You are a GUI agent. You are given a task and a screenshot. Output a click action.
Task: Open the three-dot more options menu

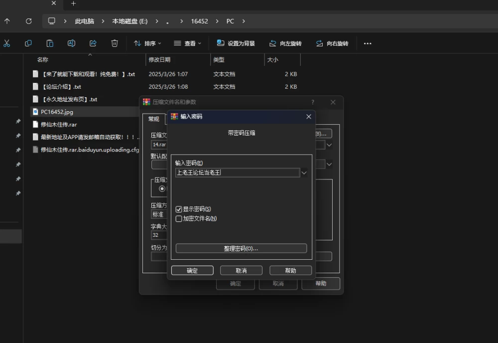coord(368,43)
